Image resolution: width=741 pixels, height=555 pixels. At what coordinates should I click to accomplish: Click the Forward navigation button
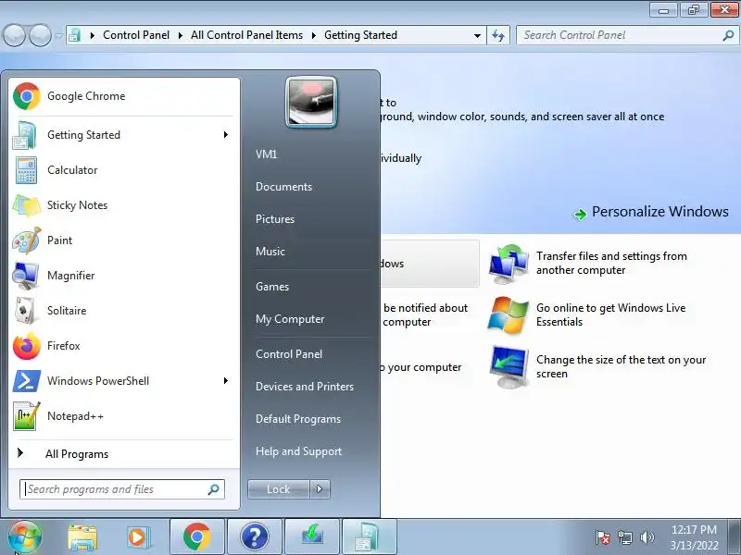coord(41,35)
